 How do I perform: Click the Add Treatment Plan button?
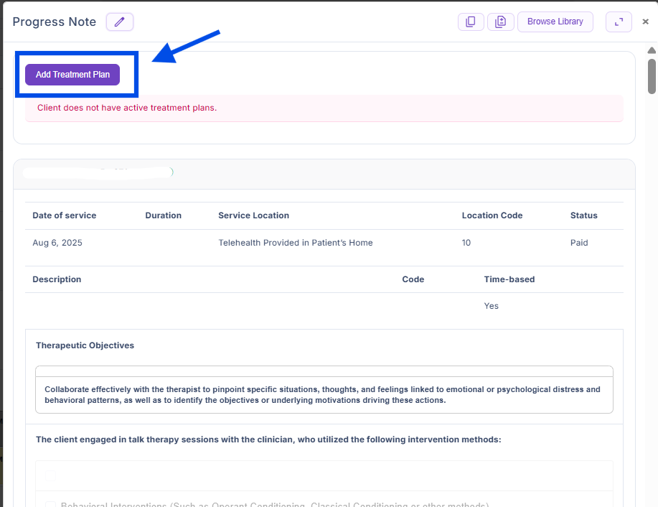(72, 75)
